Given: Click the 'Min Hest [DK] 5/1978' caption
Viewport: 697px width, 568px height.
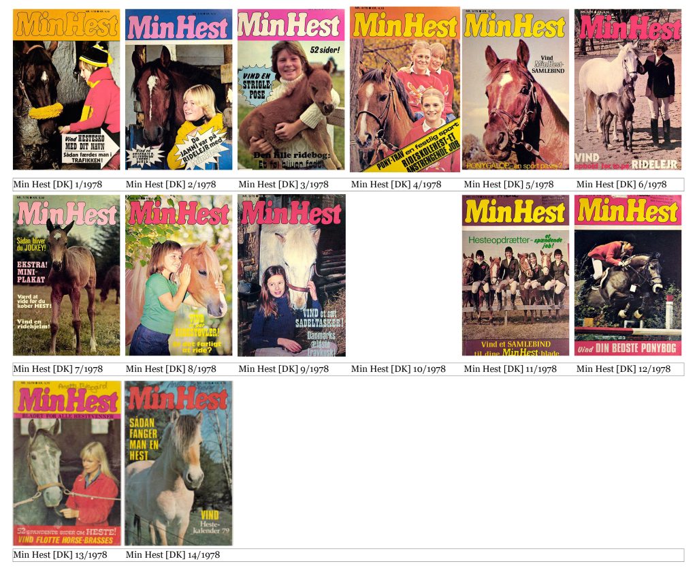Looking at the screenshot, I should [508, 184].
